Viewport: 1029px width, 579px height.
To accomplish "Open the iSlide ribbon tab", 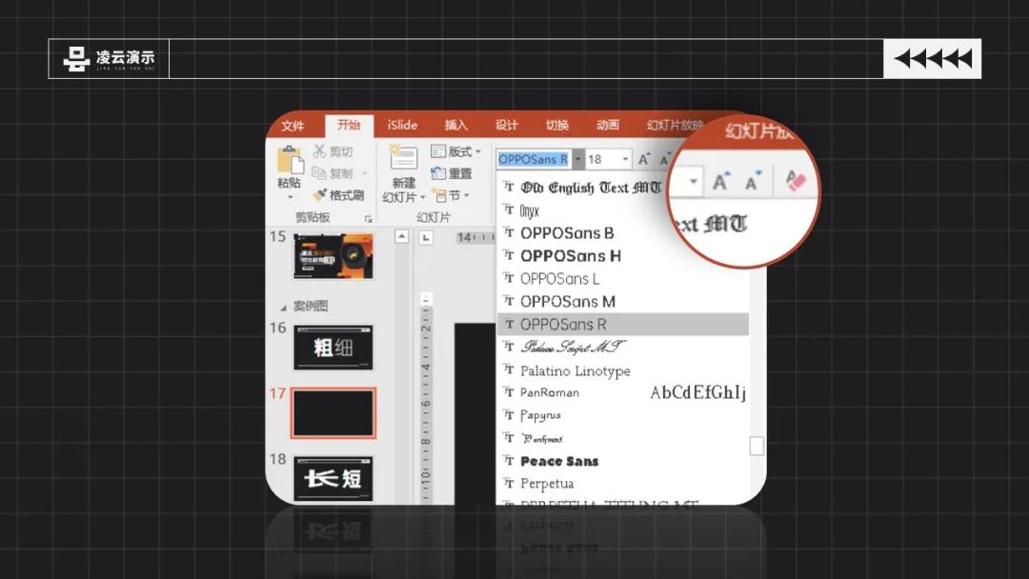I will 402,125.
